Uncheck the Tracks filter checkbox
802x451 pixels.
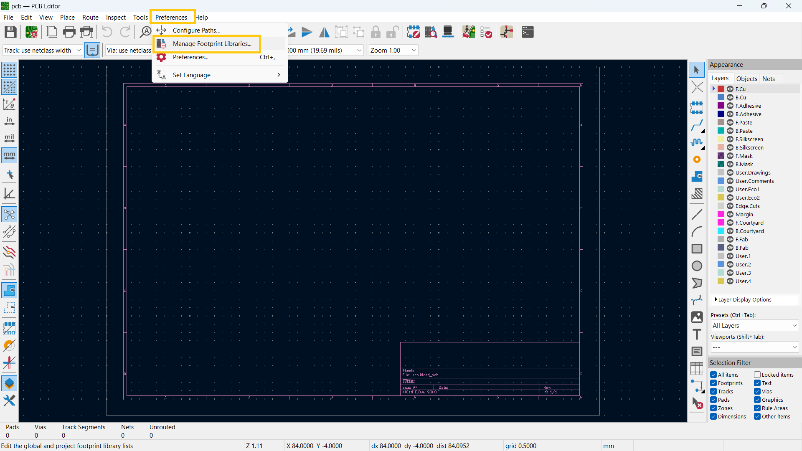tap(713, 391)
